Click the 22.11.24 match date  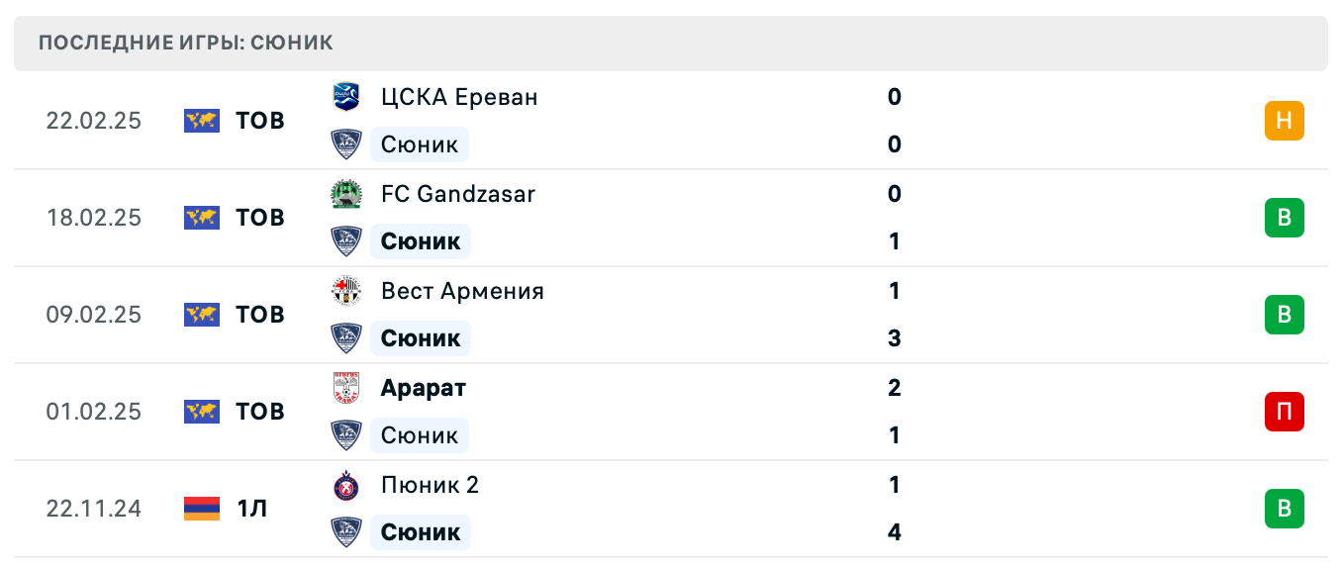pyautogui.click(x=94, y=509)
